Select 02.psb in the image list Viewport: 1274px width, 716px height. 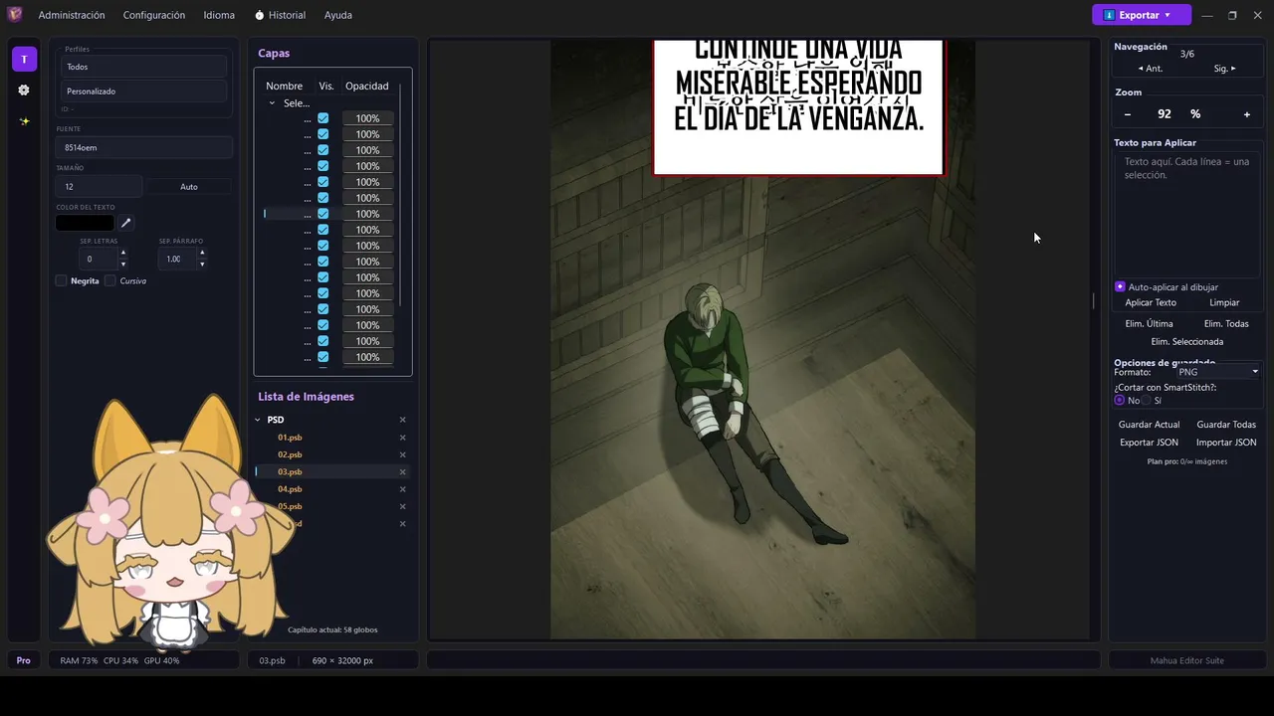tap(290, 454)
